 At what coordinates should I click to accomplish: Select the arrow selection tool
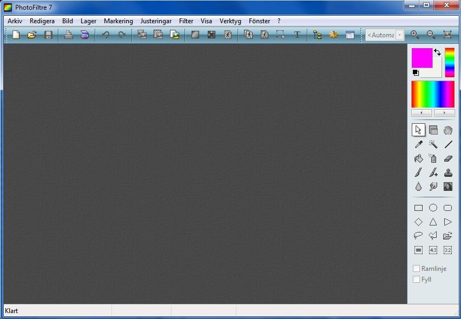click(x=418, y=130)
